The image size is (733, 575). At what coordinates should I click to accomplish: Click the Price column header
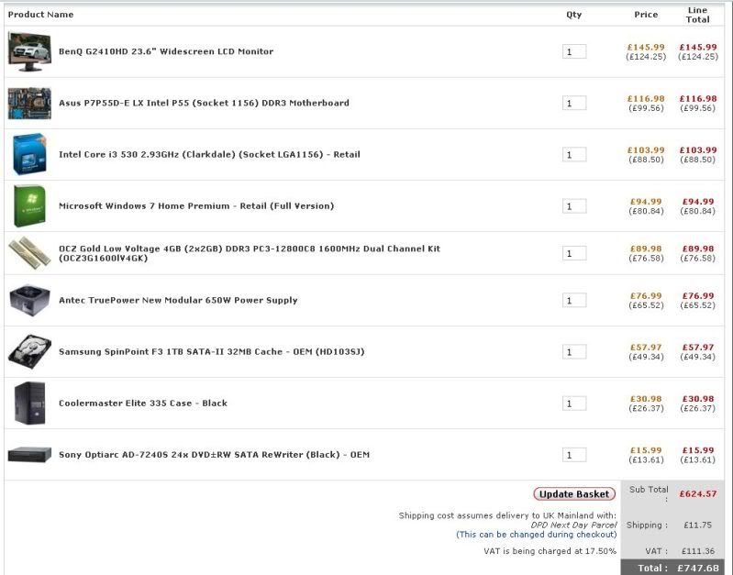[x=646, y=15]
